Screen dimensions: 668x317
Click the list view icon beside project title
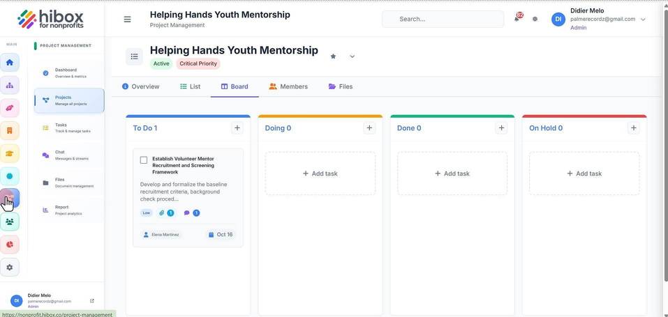tap(134, 56)
